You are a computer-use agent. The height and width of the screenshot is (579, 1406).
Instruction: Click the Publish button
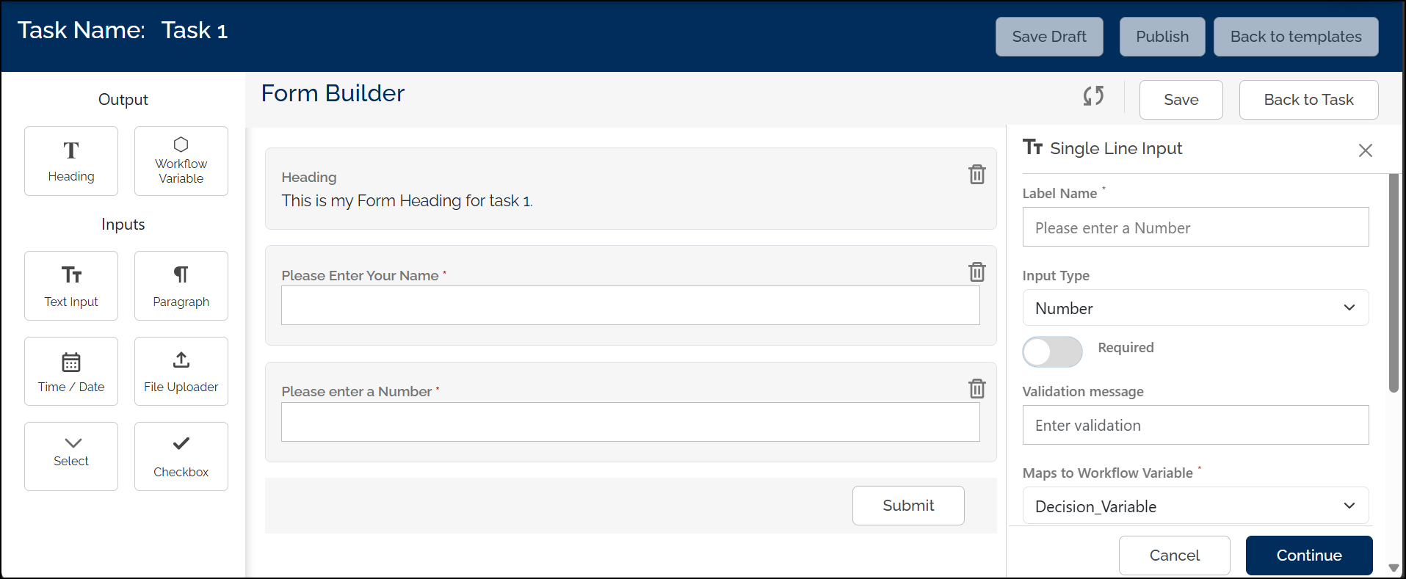point(1162,37)
